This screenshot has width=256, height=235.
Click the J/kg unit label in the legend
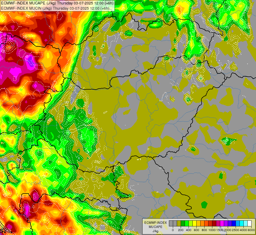coord(156,231)
